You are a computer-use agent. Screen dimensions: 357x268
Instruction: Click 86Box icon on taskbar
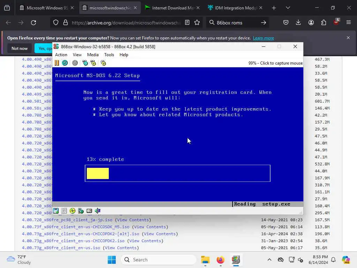point(236,260)
